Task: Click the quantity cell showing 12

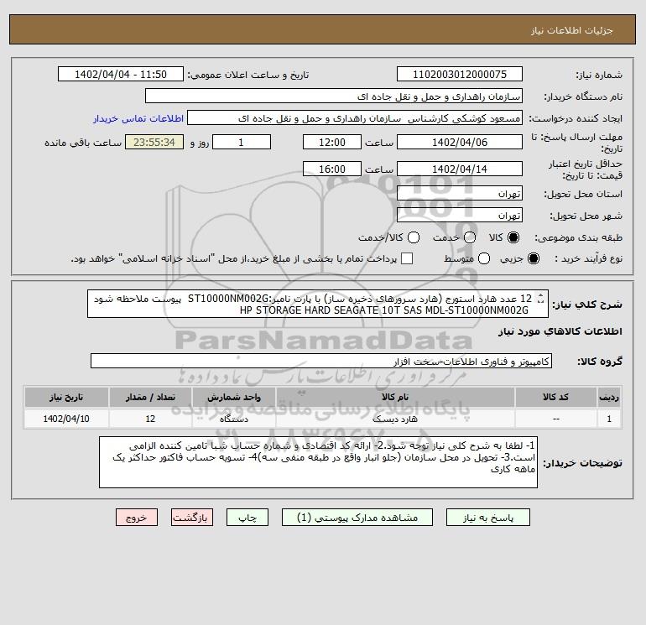Action: (x=150, y=419)
